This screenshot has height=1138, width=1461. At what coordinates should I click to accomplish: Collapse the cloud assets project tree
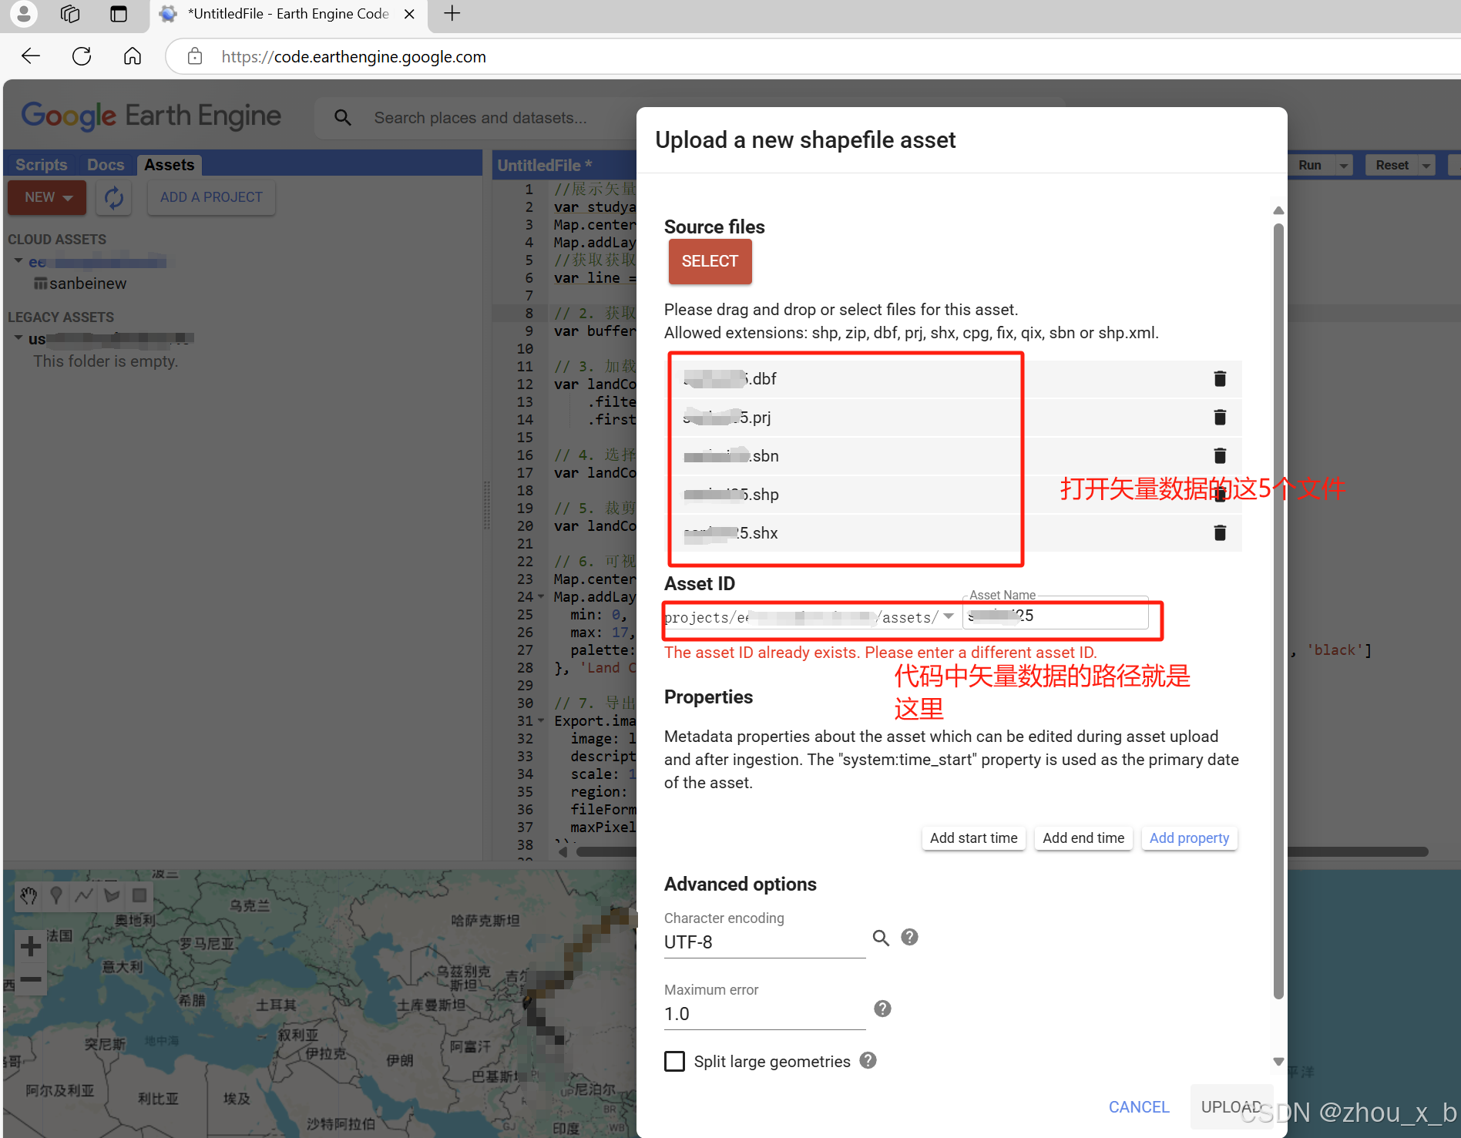coord(18,261)
